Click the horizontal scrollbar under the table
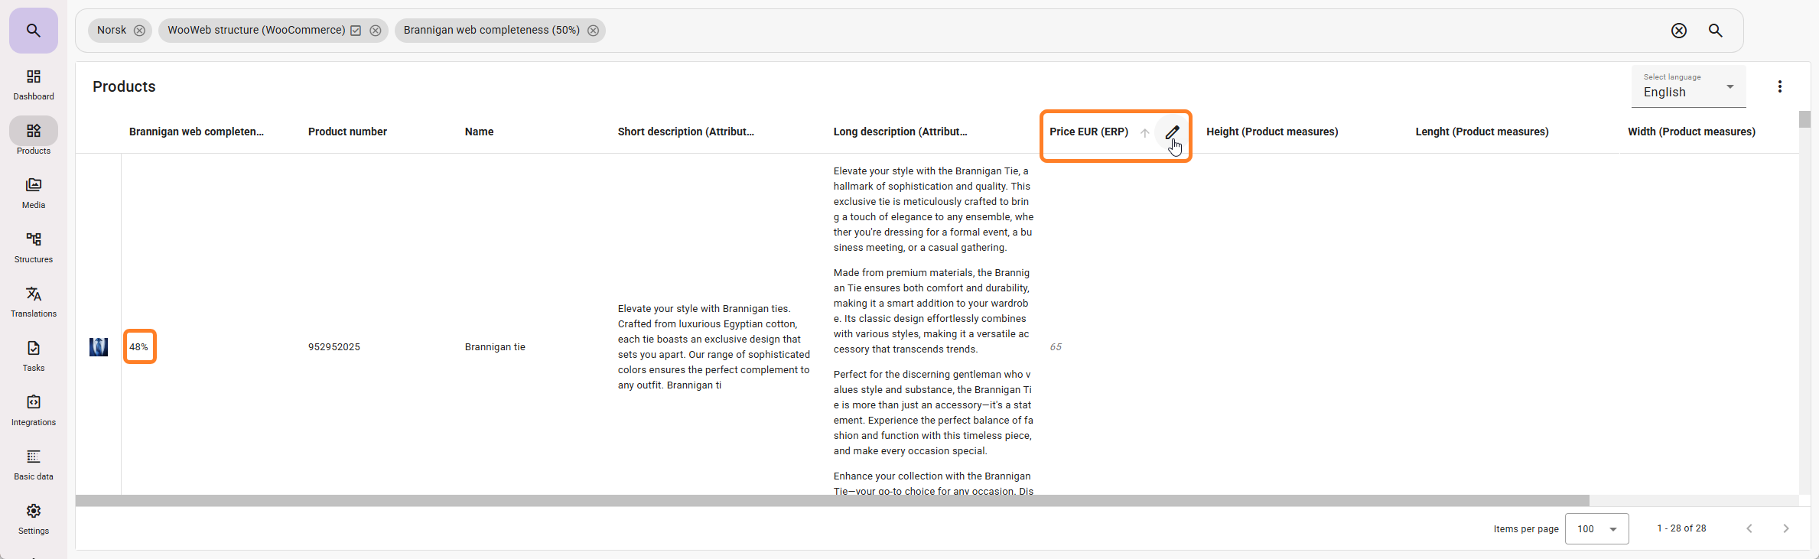The width and height of the screenshot is (1819, 559). pos(832,501)
